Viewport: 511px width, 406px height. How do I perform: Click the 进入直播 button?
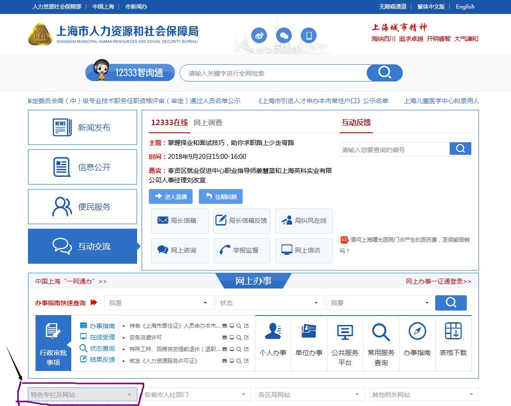170,197
